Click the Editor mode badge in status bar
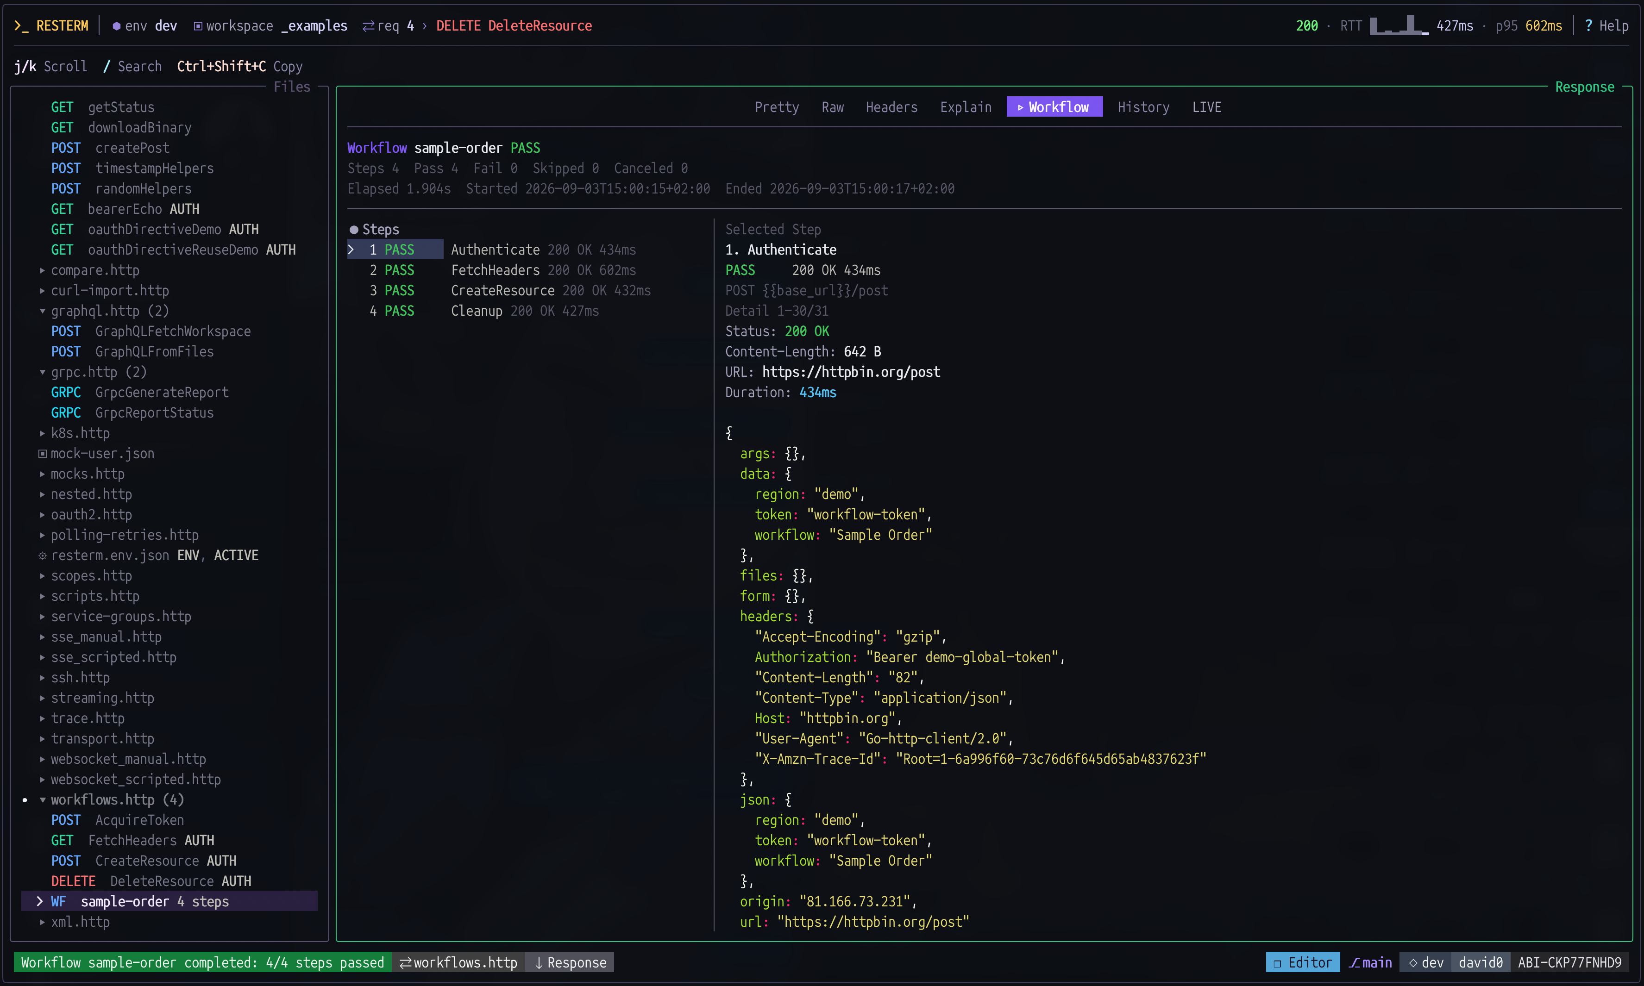The width and height of the screenshot is (1644, 986). tap(1302, 963)
